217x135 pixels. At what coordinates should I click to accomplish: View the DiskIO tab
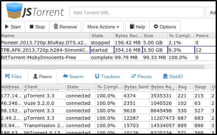pos(173,76)
